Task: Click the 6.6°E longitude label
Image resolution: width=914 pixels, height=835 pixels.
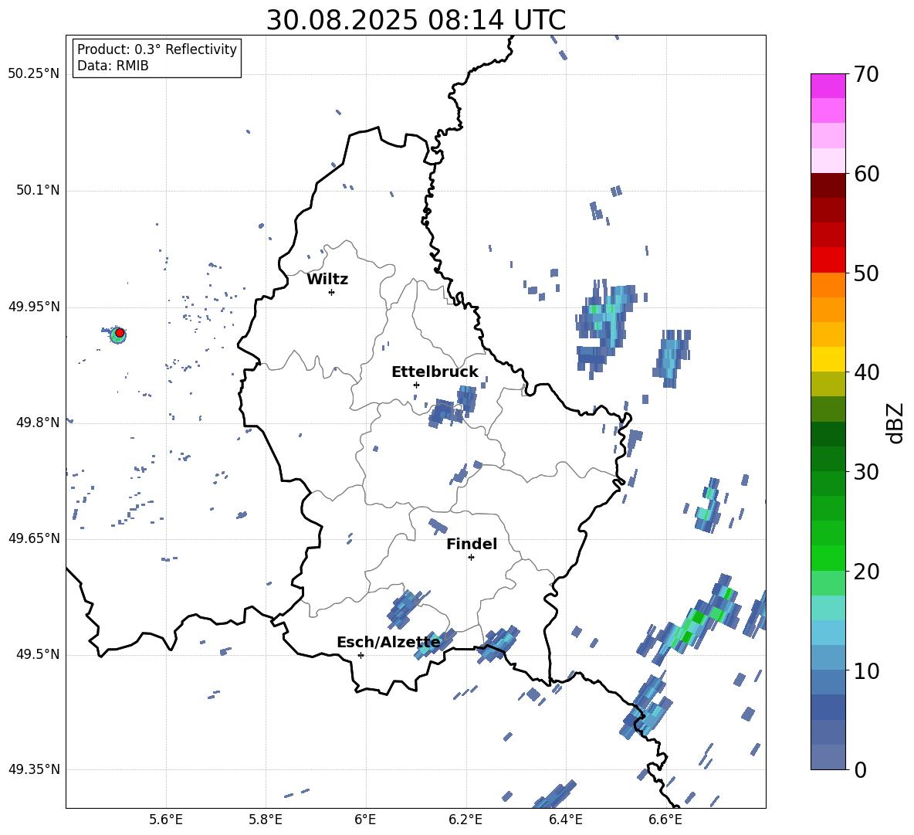Action: click(x=665, y=820)
